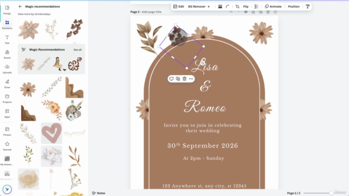Toggle hide page eye icon

click(246, 12)
